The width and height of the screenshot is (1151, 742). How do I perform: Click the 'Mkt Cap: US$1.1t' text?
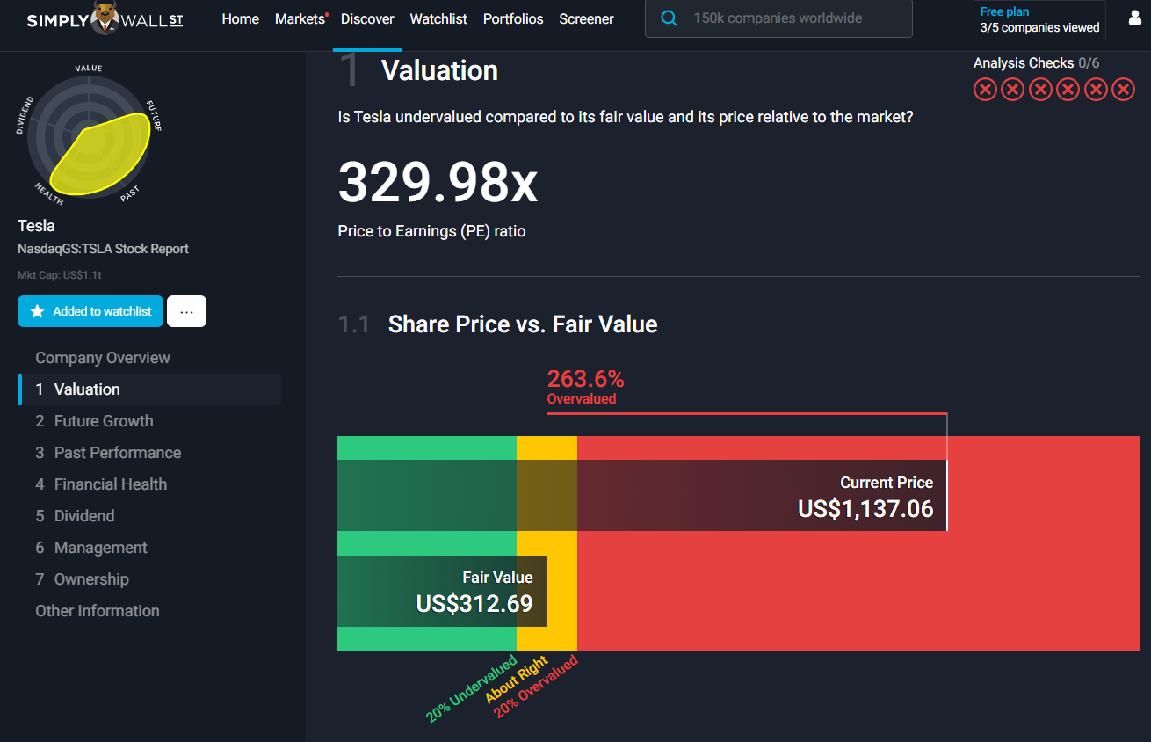pyautogui.click(x=60, y=275)
